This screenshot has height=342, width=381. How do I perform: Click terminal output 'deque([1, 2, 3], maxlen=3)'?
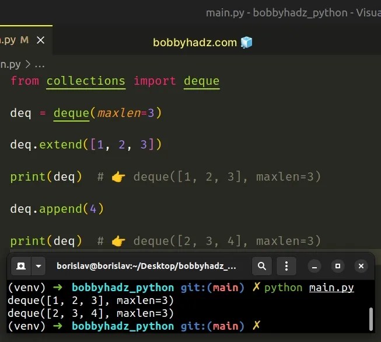tap(90, 300)
